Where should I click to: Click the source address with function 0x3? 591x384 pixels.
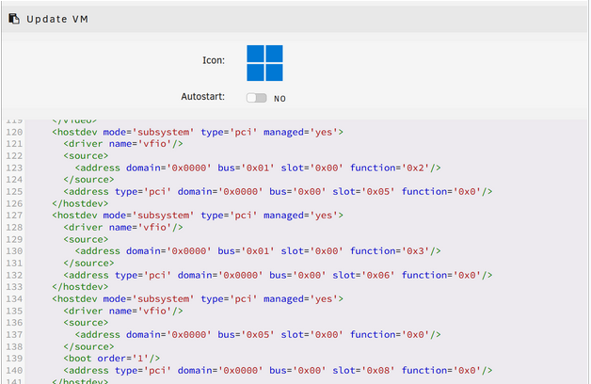[258, 251]
